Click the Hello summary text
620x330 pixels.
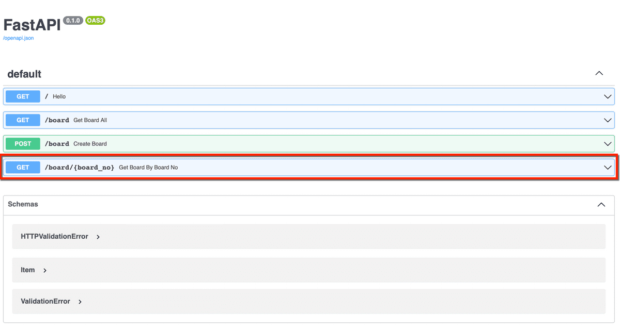click(59, 96)
